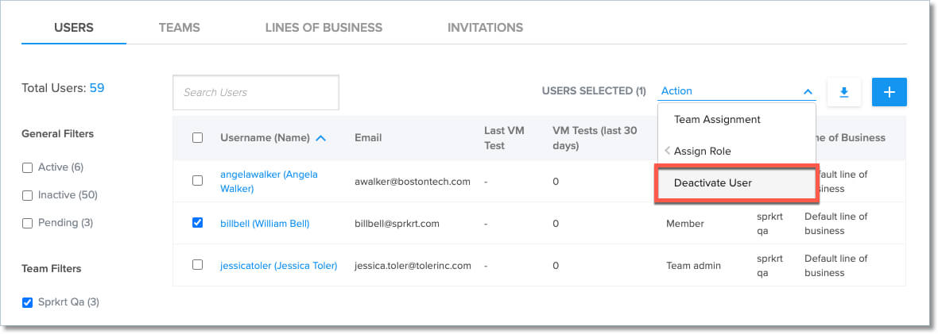Image resolution: width=938 pixels, height=334 pixels.
Task: Uncheck the Sprkrt Qa team filter
Action: [27, 302]
